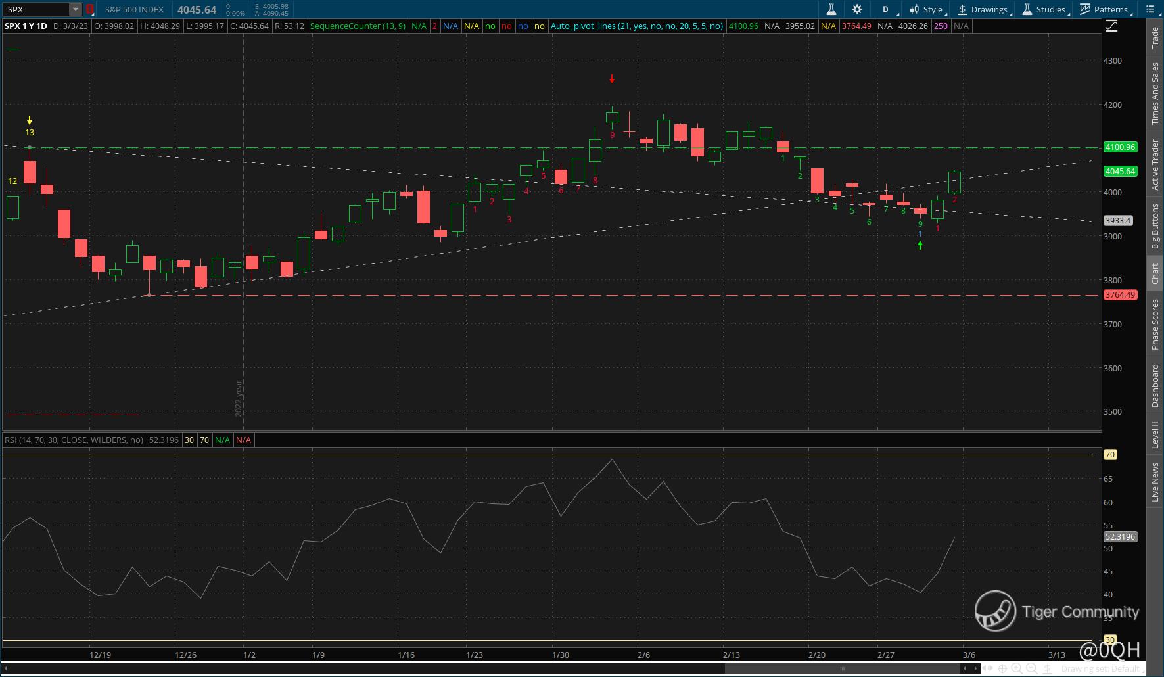1164x677 pixels.
Task: Open the Drawings menu
Action: pyautogui.click(x=983, y=9)
